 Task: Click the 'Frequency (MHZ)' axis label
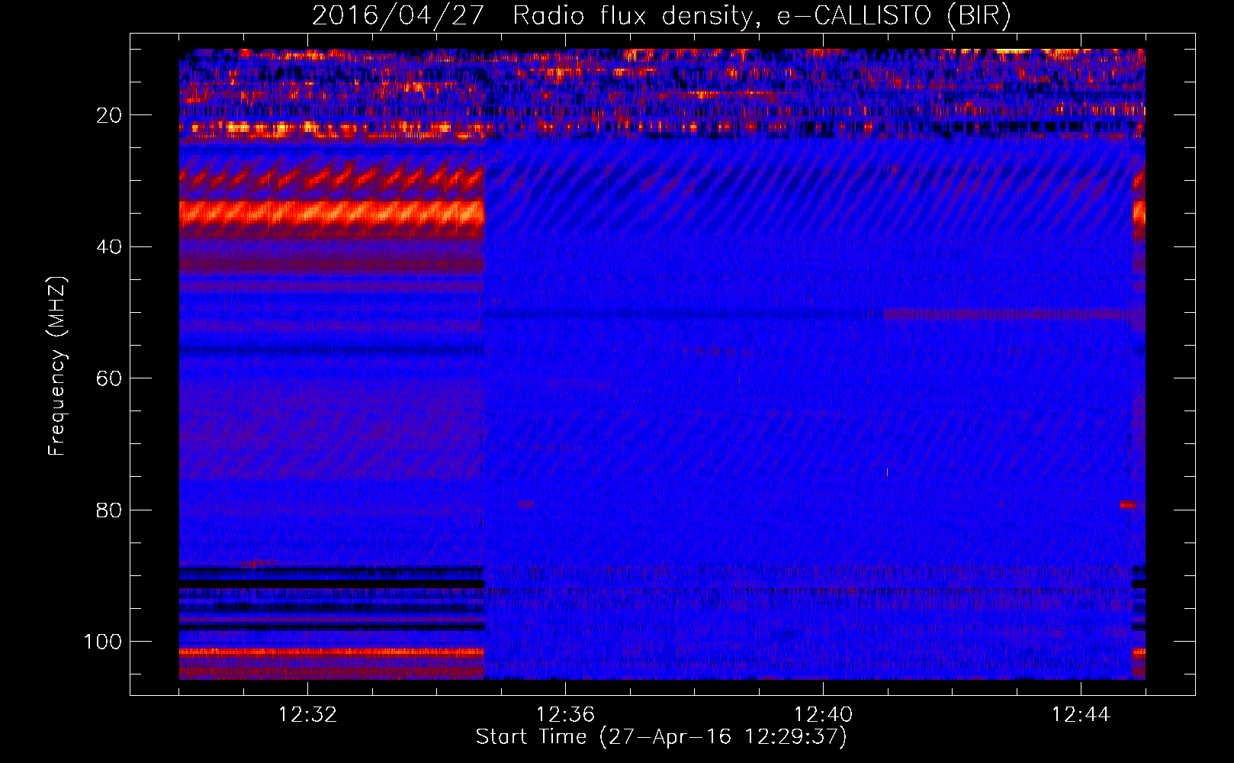point(57,366)
